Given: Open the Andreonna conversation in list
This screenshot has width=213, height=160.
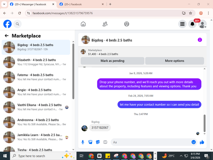Looking at the screenshot, I should (36, 122).
